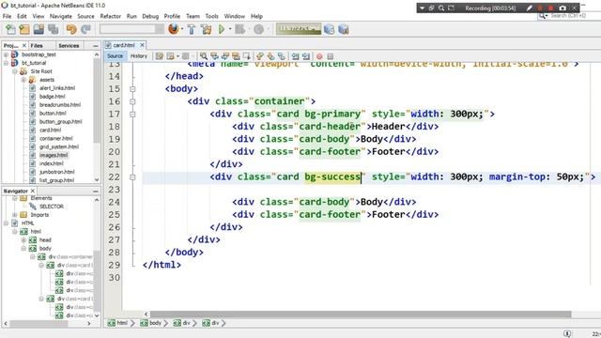The width and height of the screenshot is (601, 338).
Task: Open the Edit menu
Action: click(x=22, y=16)
